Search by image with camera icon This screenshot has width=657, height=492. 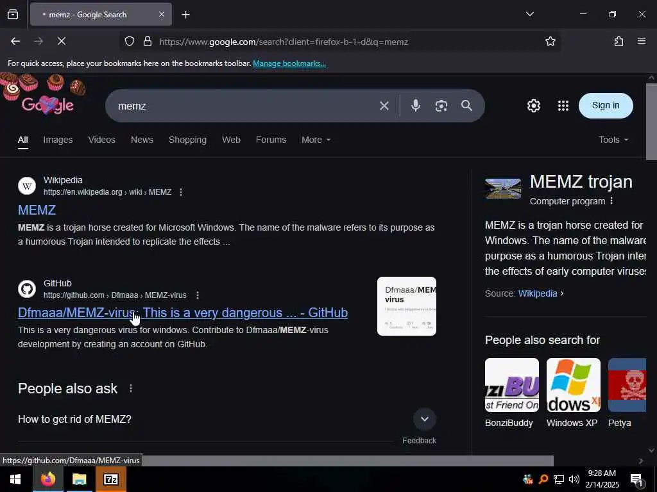pos(441,106)
